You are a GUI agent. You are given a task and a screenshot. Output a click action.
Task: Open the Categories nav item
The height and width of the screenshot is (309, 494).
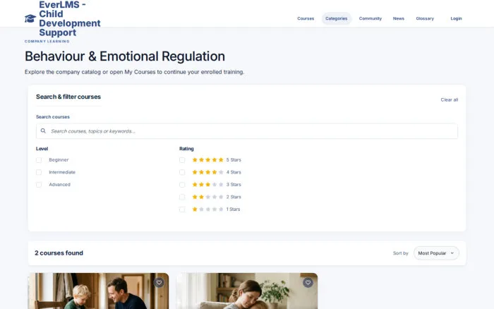[336, 18]
